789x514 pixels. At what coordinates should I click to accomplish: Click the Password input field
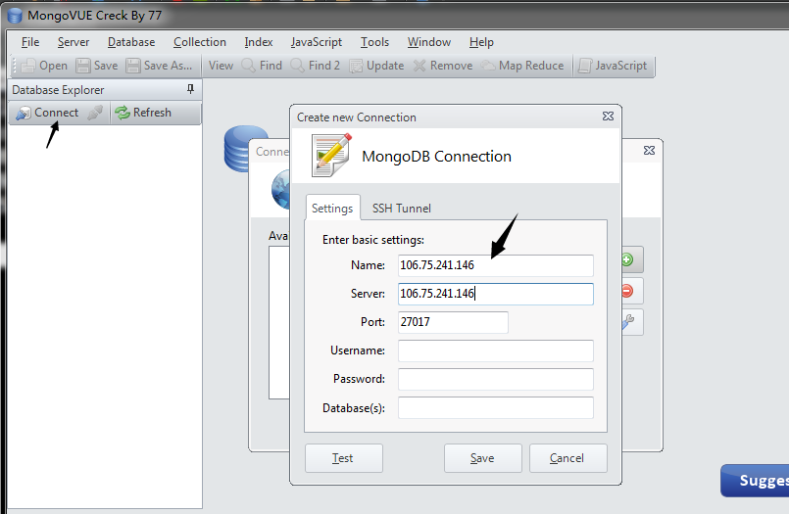pos(496,379)
